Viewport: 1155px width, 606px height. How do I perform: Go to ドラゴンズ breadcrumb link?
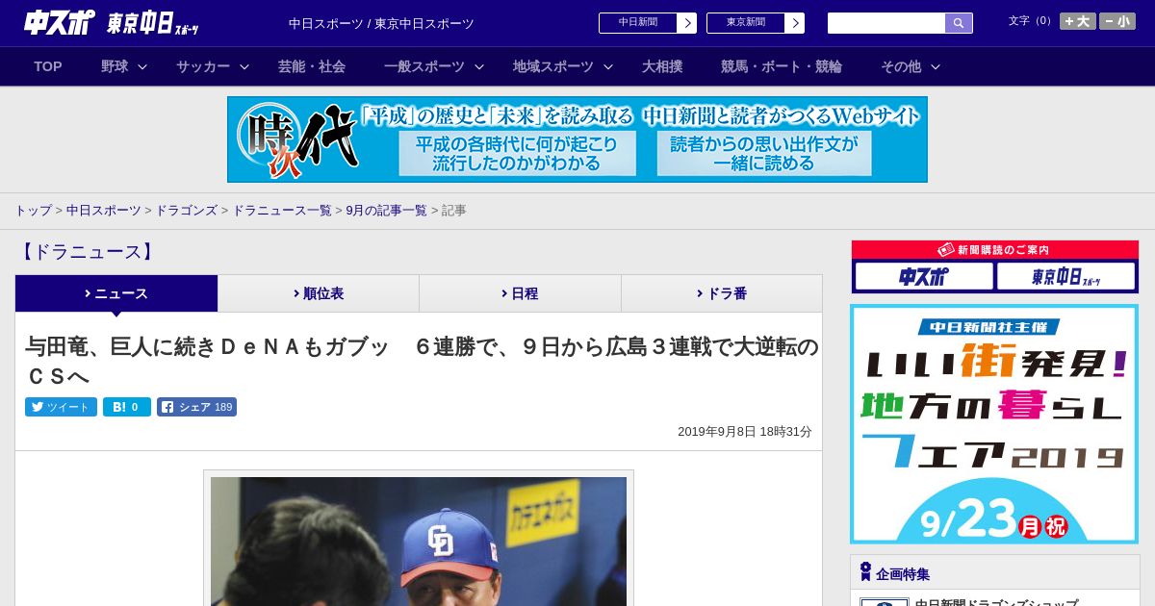187,210
